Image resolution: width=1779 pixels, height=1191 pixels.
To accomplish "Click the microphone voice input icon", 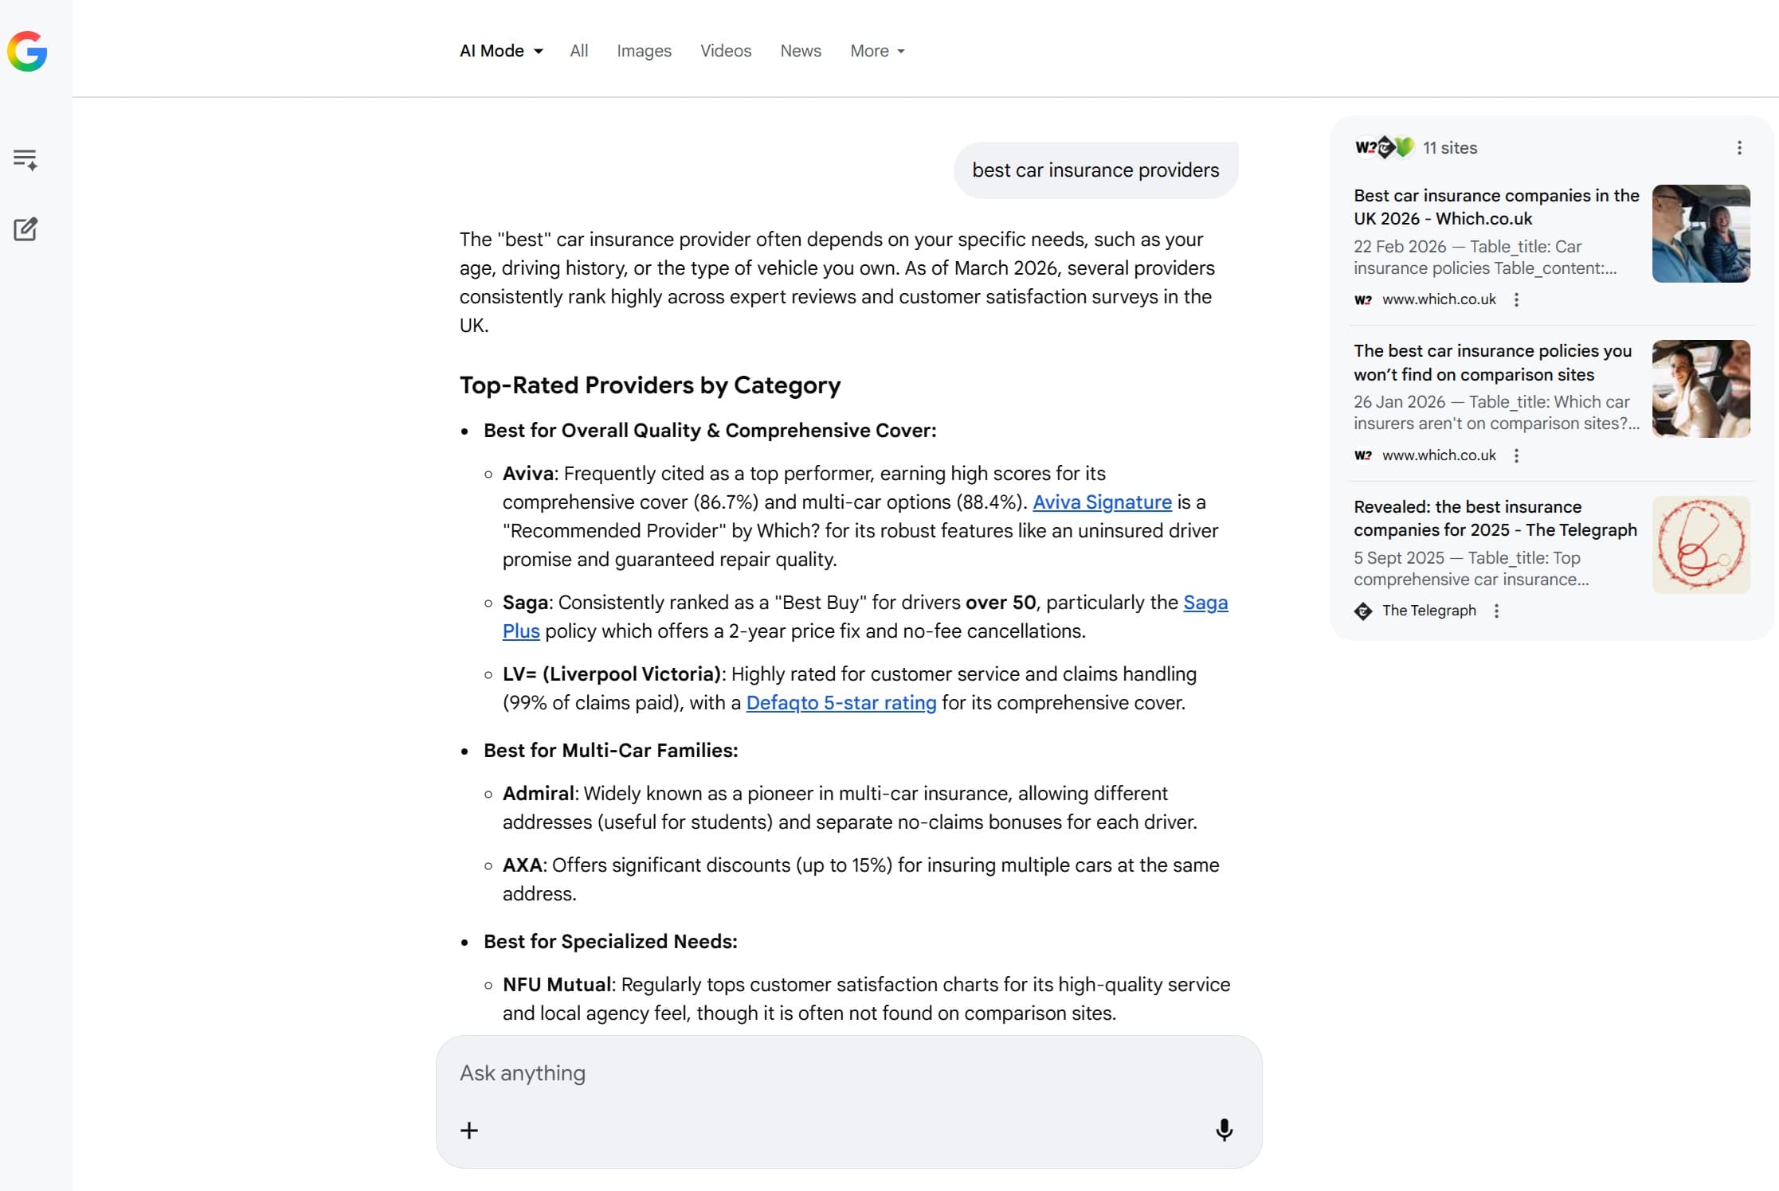I will coord(1225,1130).
